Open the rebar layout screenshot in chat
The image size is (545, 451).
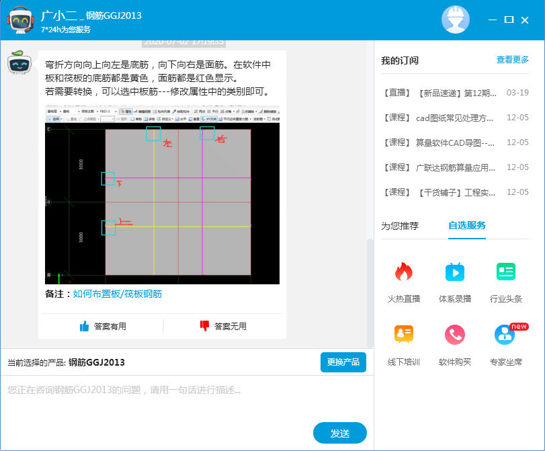163,195
